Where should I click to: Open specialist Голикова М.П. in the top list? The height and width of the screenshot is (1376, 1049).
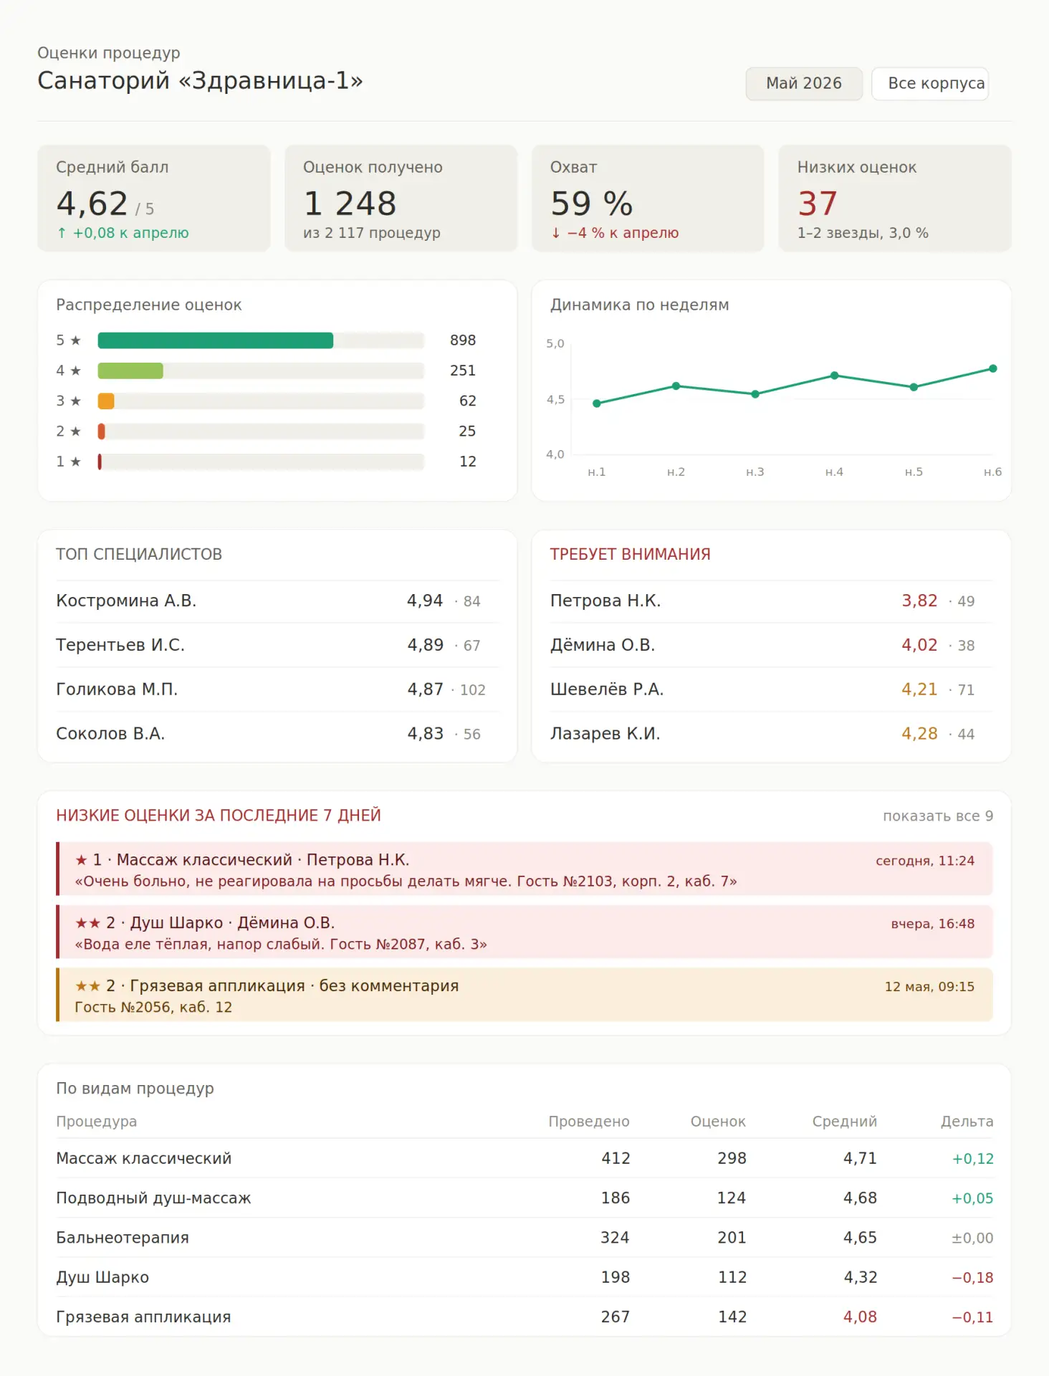277,690
